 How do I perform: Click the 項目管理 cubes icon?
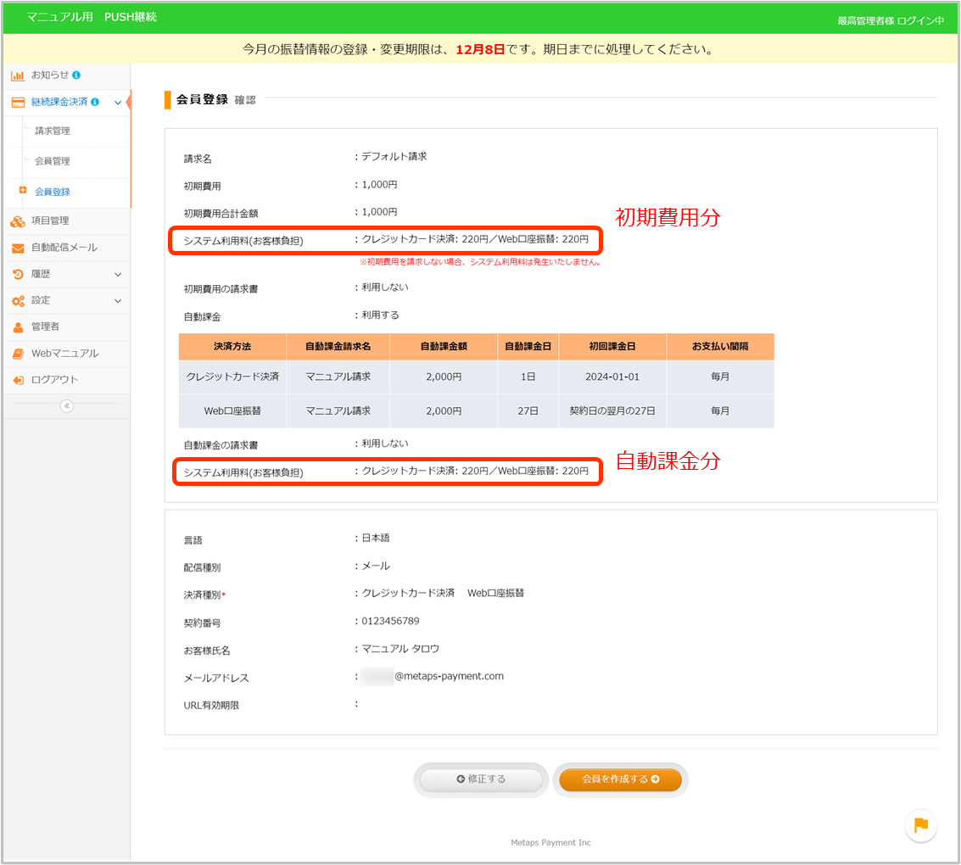click(x=18, y=221)
